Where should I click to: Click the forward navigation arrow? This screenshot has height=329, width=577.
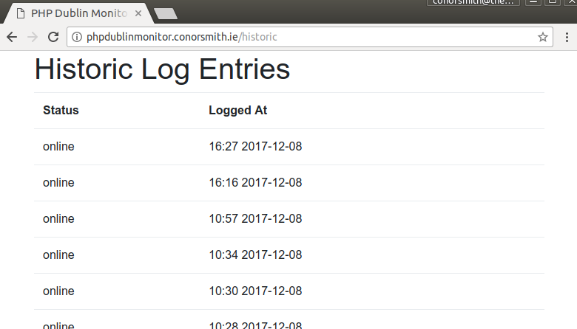pos(33,37)
